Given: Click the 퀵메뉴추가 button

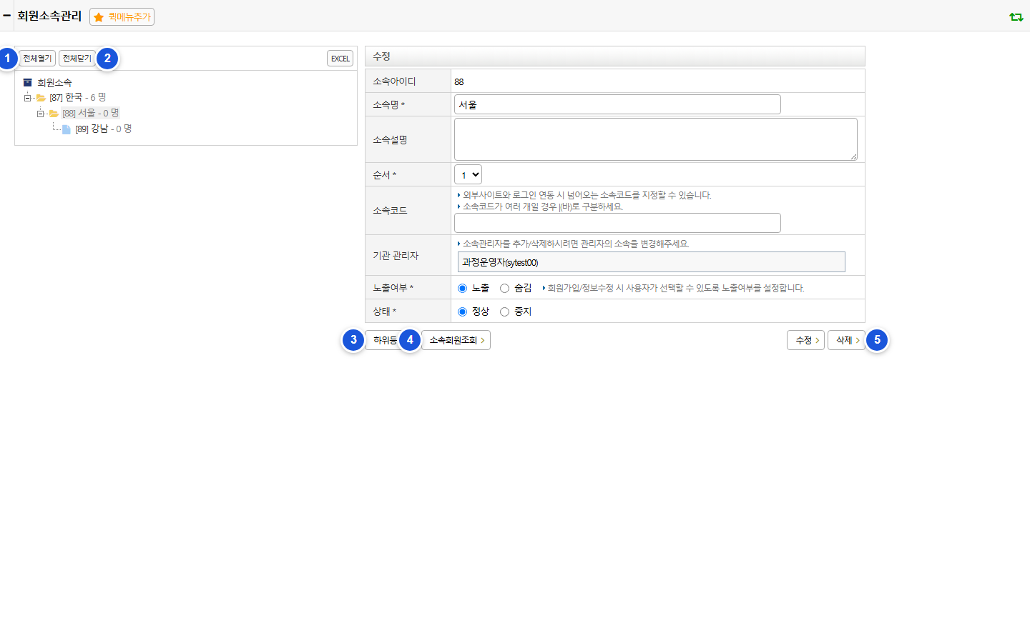Looking at the screenshot, I should [x=122, y=17].
